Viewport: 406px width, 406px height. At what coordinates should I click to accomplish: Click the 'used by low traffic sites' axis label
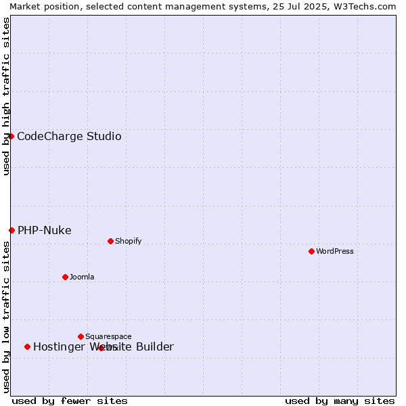(5, 317)
